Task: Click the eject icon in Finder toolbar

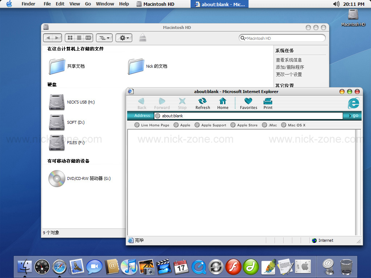Action: tap(143, 38)
